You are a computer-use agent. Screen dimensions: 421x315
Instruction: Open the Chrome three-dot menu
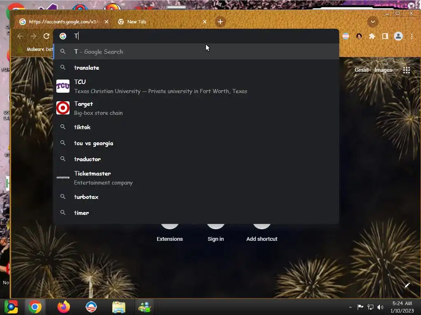pos(412,36)
